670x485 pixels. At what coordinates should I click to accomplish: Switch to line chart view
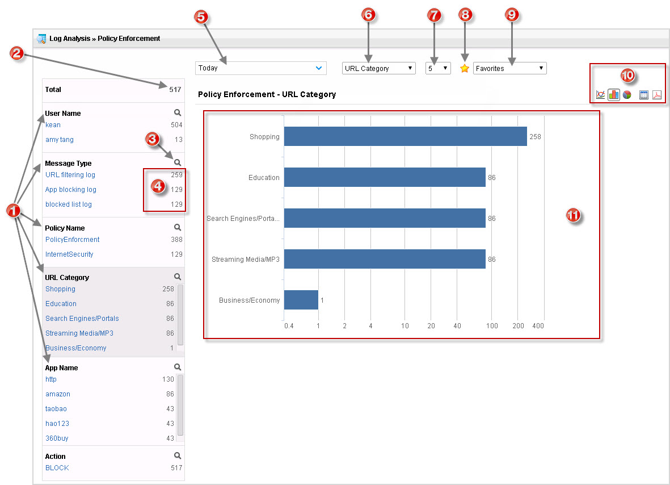point(600,95)
